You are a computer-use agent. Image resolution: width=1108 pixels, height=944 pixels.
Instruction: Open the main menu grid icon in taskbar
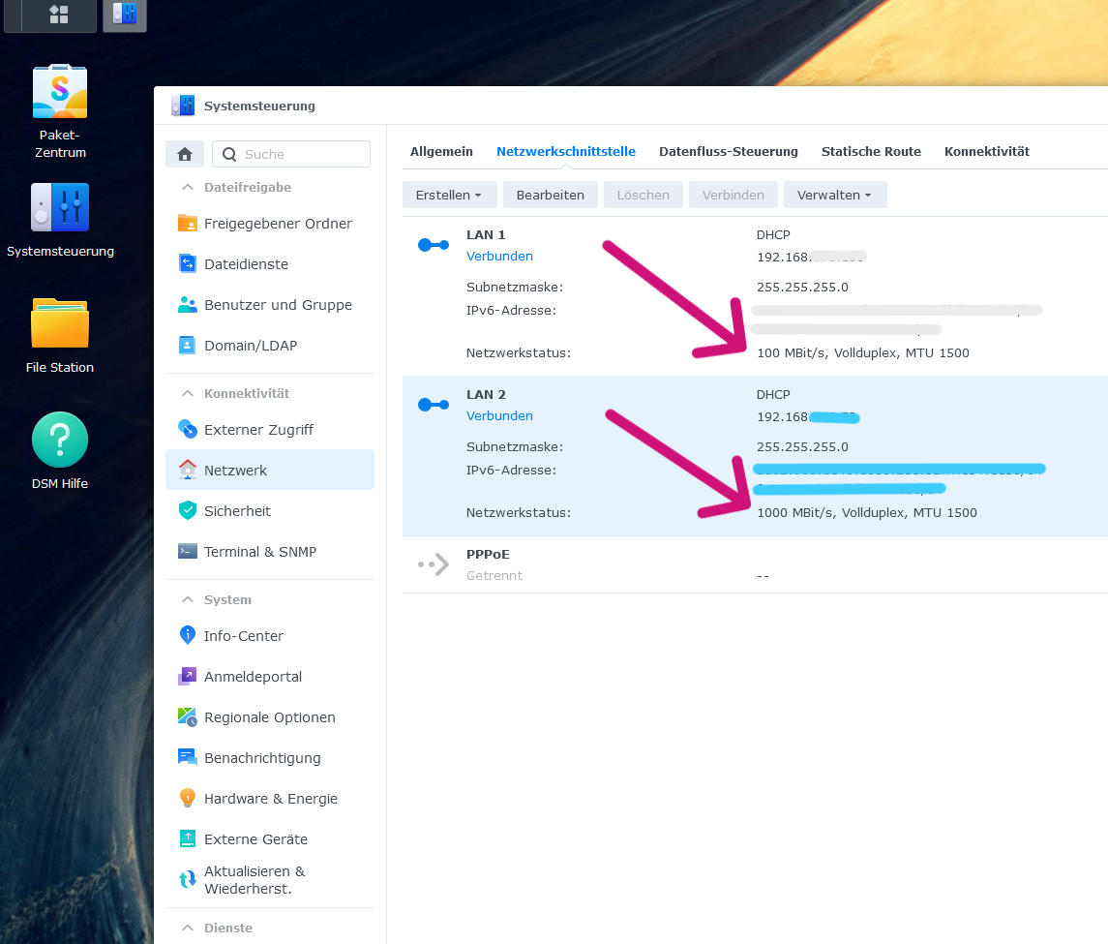59,15
